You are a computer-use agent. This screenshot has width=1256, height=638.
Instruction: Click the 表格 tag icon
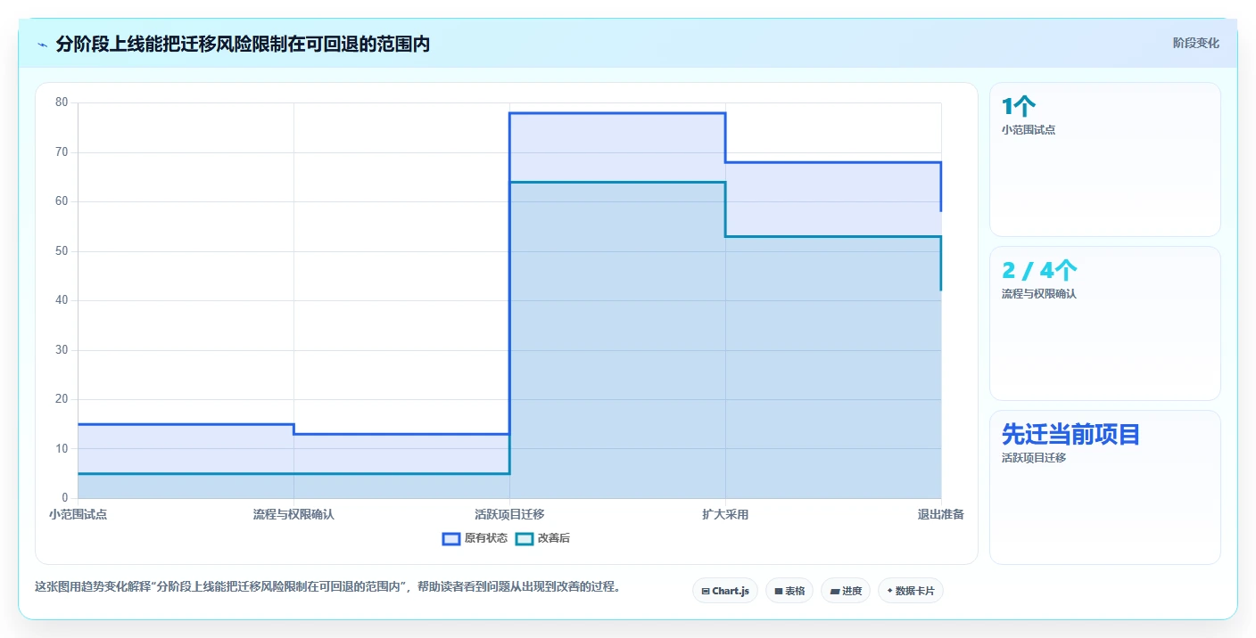(778, 591)
